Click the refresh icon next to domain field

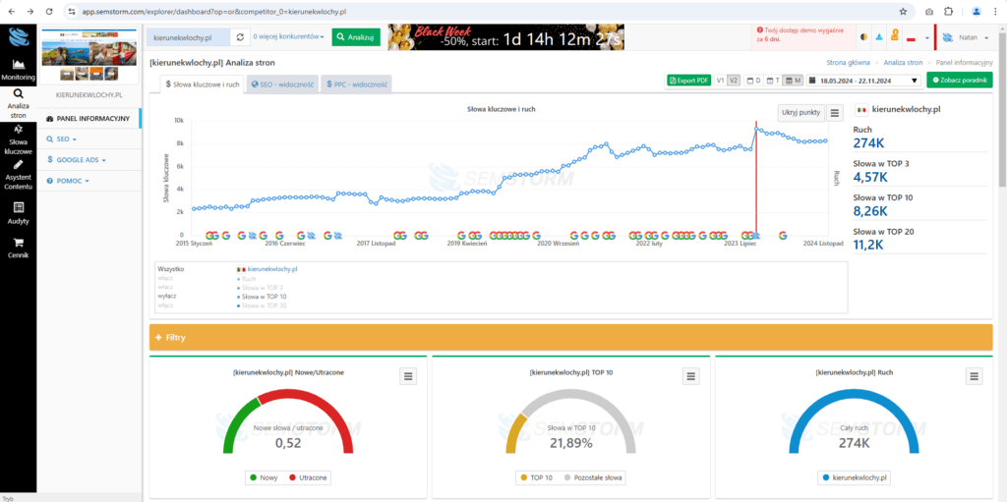coord(240,37)
